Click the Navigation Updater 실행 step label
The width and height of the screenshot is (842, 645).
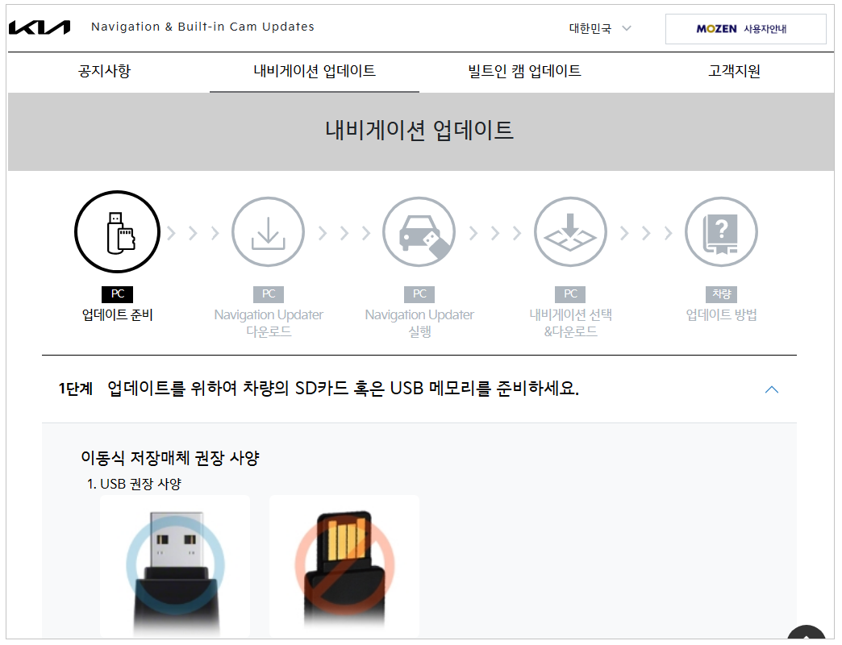419,323
